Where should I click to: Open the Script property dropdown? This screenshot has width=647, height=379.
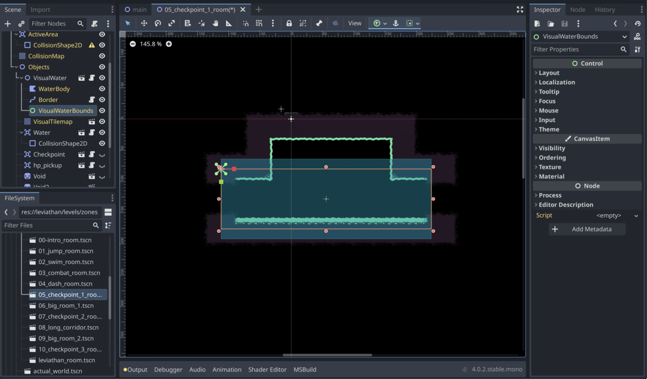click(636, 215)
